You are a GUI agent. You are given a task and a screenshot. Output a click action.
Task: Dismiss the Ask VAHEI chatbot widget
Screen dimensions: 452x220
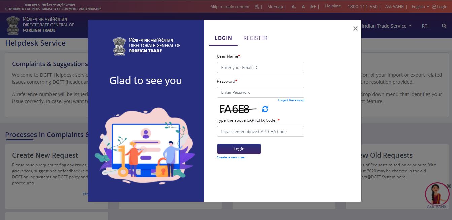point(449,186)
